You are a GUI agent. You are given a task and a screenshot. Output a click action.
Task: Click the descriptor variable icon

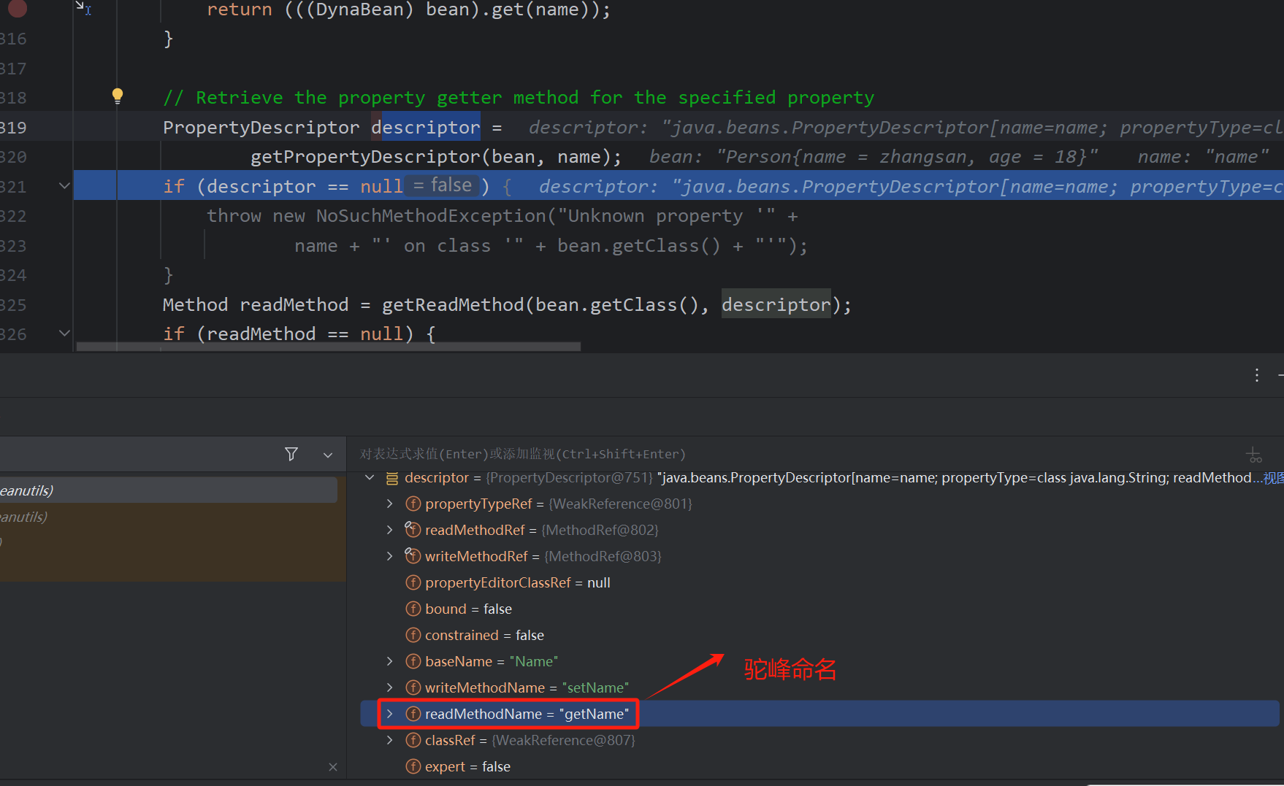tap(392, 478)
